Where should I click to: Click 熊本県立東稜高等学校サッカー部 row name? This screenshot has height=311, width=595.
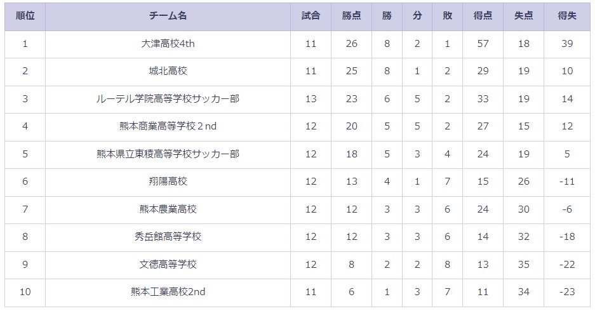168,154
